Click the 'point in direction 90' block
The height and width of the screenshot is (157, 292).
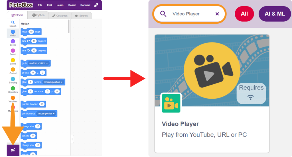[x=33, y=104]
